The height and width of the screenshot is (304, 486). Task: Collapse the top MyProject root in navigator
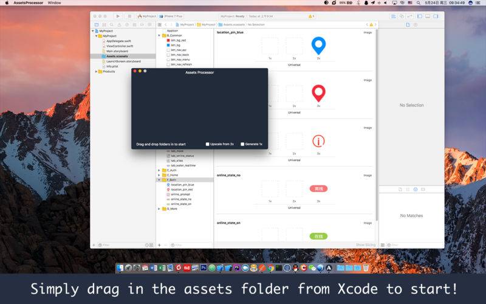pos(93,31)
